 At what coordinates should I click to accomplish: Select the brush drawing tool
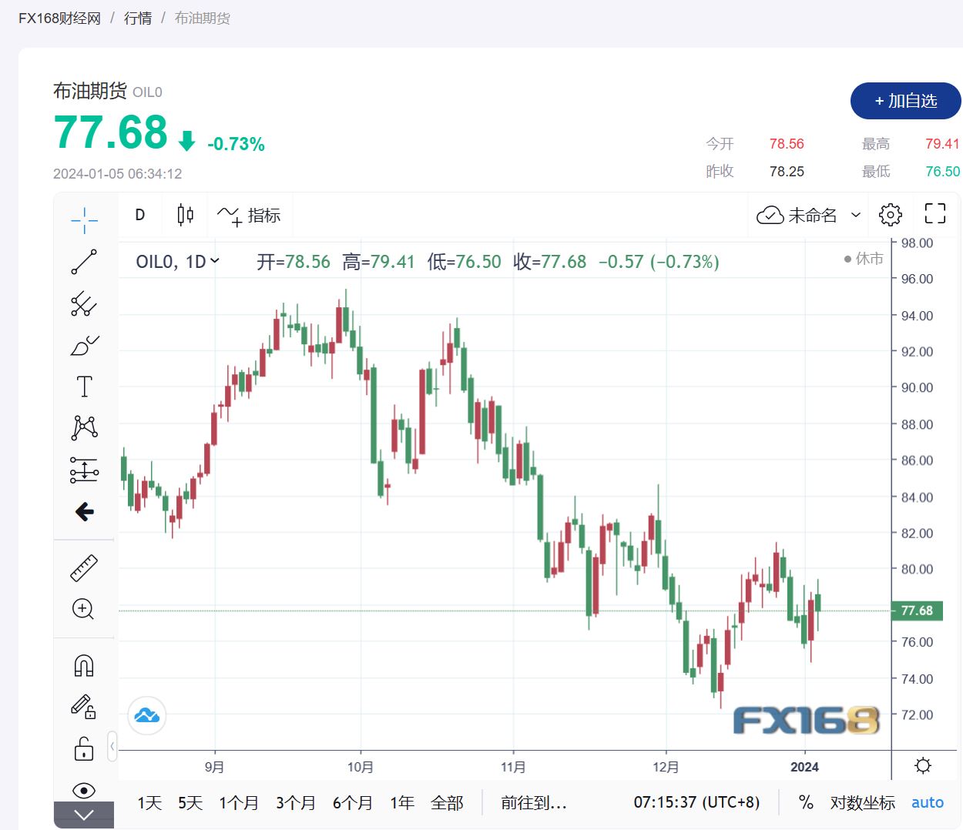(84, 346)
